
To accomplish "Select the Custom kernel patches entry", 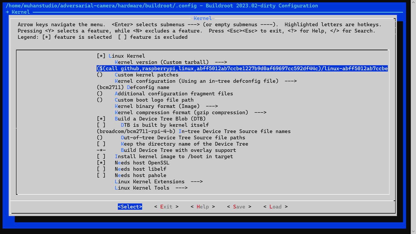I will 146,75.
